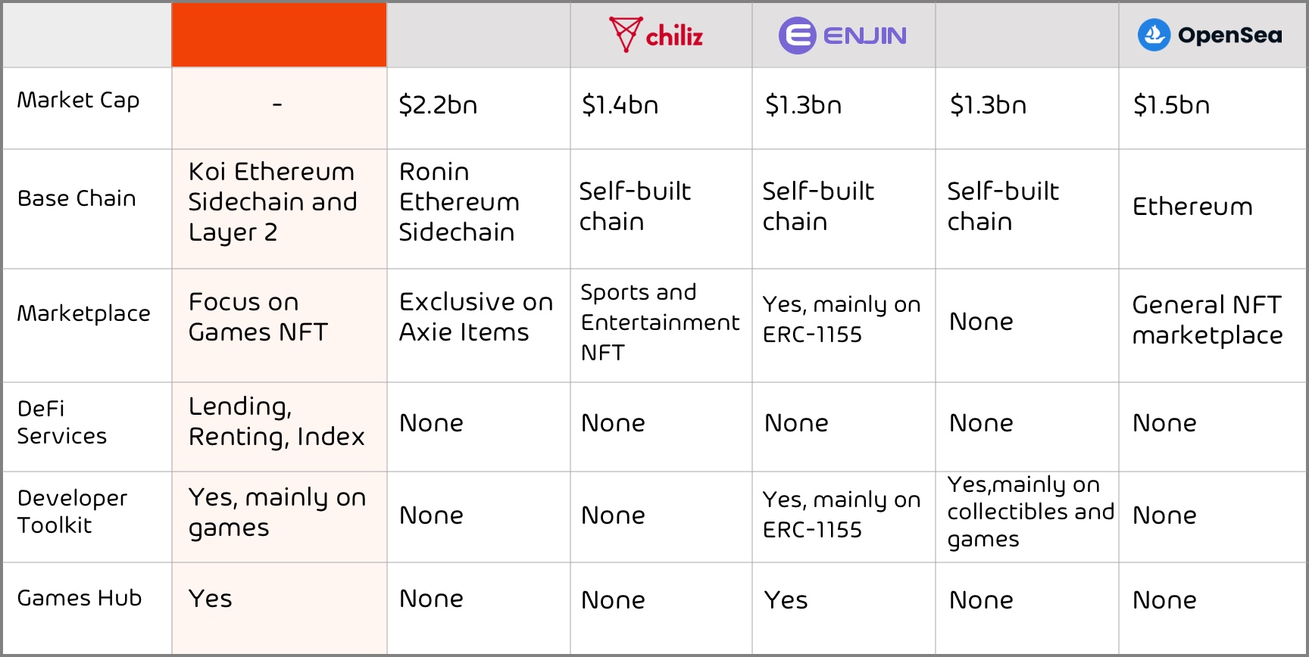The image size is (1309, 657).
Task: Click the DeFi Services row label
Action: coord(62,422)
